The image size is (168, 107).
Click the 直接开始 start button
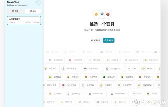[x=109, y=40]
